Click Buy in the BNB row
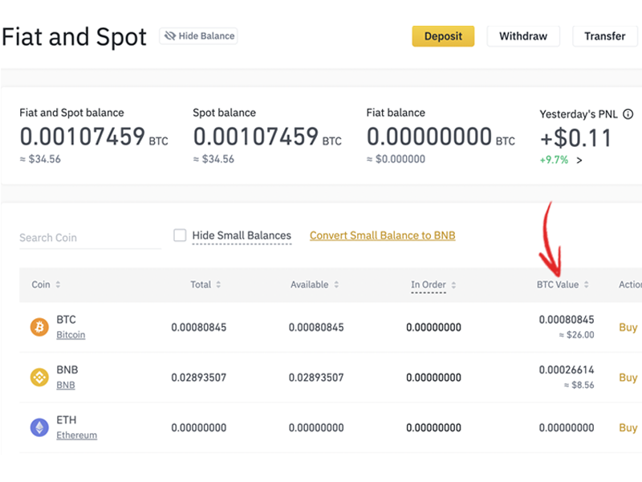 (x=628, y=378)
